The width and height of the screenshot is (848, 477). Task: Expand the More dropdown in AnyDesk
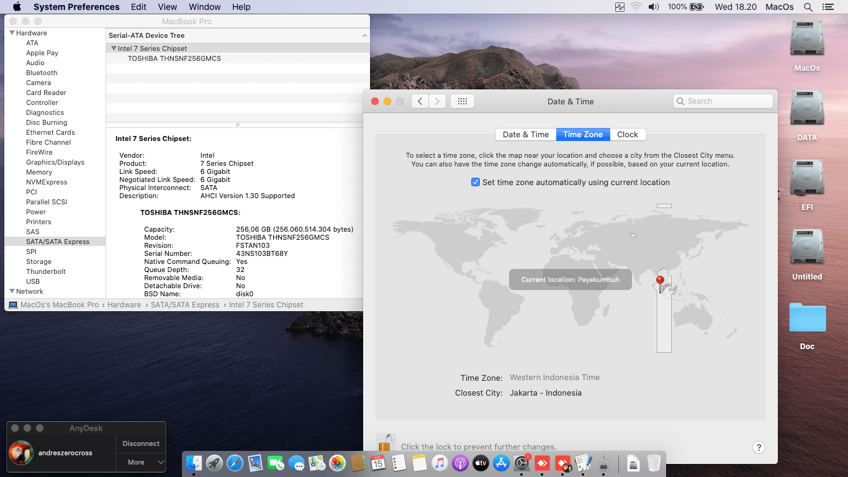pos(141,462)
